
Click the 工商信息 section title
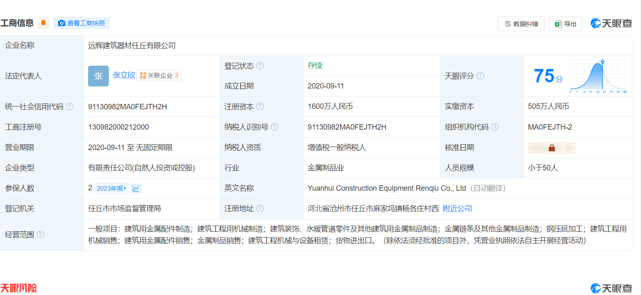click(17, 23)
